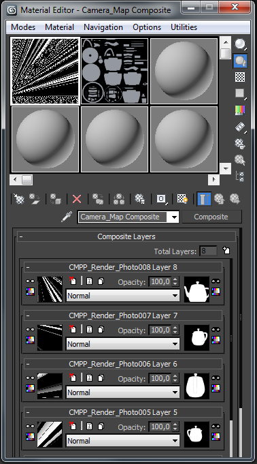Open Layer 7 blend mode Normal dropdown
This screenshot has height=464, width=257.
pos(122,344)
